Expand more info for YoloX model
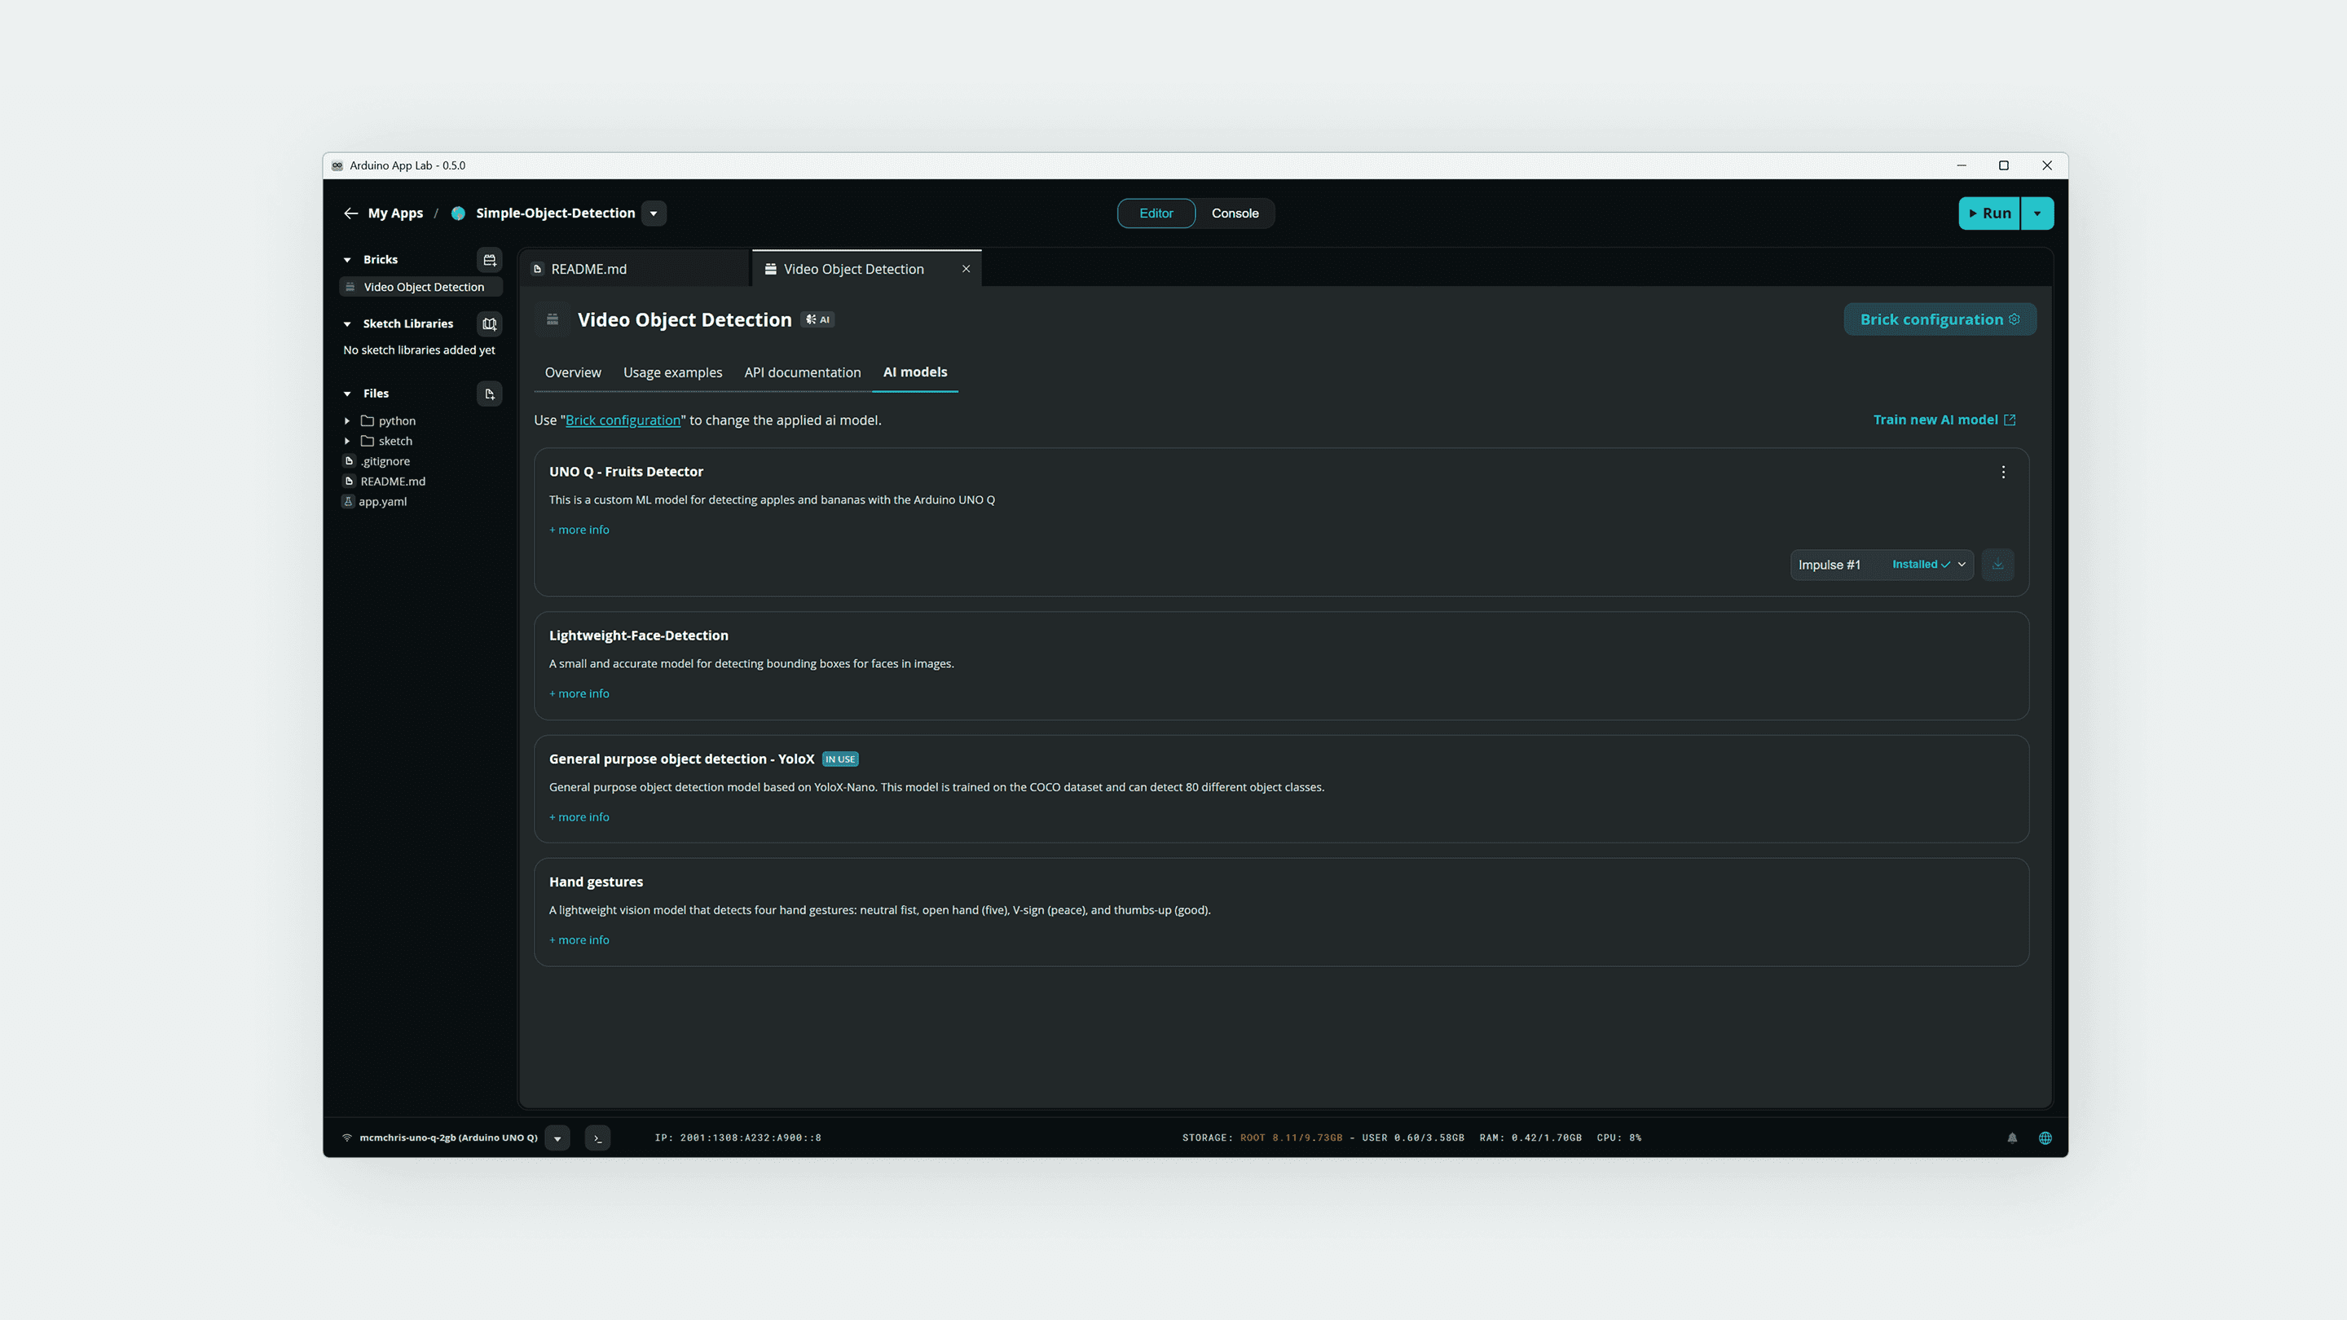This screenshot has width=2347, height=1320. coord(579,817)
